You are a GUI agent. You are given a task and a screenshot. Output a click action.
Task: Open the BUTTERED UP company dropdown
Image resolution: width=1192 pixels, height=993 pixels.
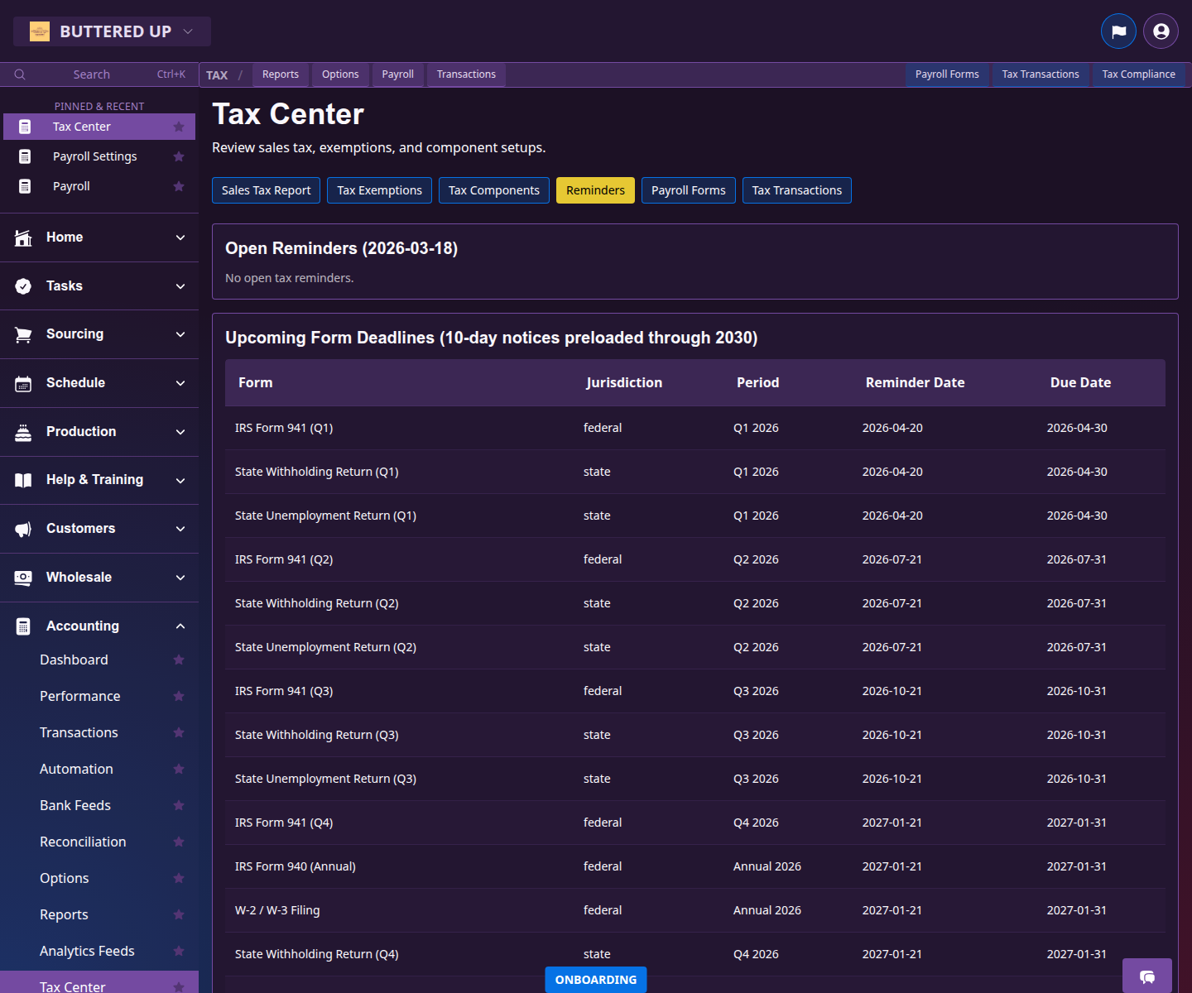tap(111, 31)
